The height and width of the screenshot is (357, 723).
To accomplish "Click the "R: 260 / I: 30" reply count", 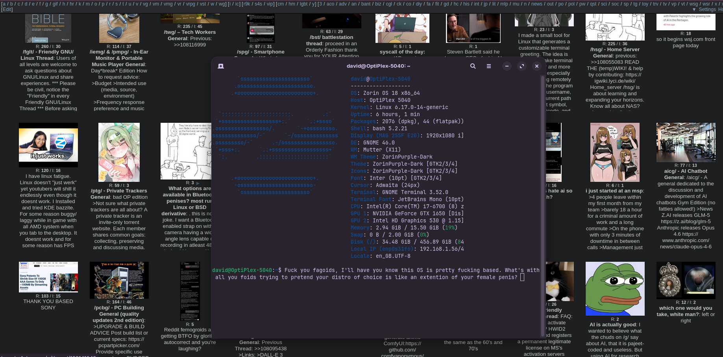I will pyautogui.click(x=48, y=46).
